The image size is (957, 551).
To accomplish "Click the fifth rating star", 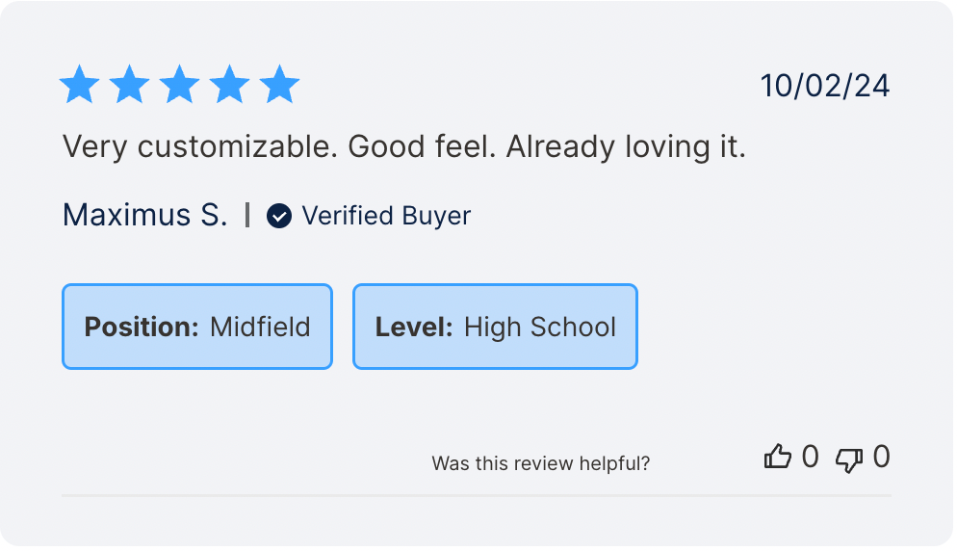I will coord(279,86).
